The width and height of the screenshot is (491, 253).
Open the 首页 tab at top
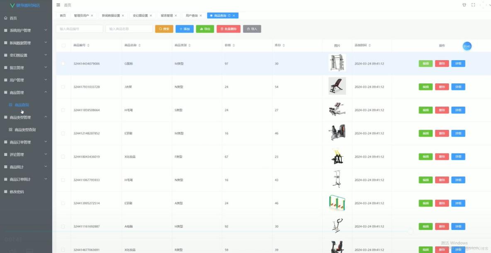coord(62,15)
